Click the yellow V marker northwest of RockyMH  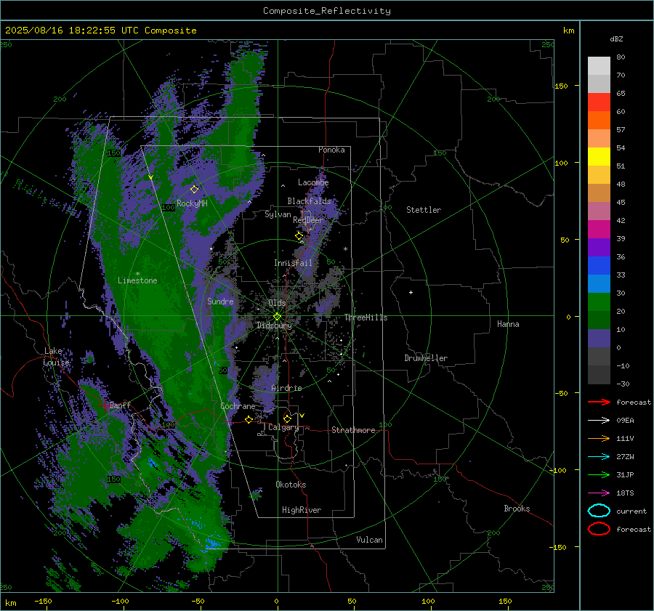click(x=150, y=178)
